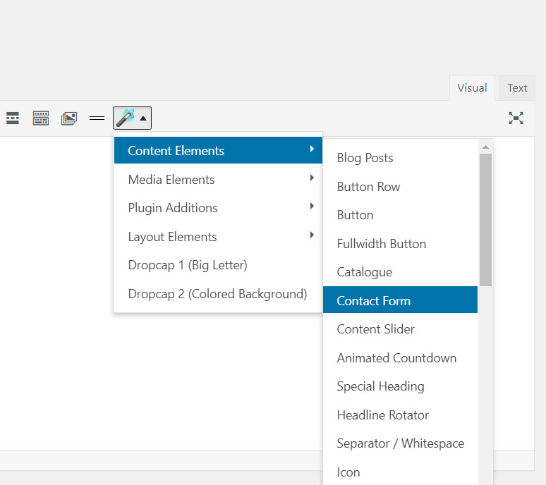Insert a Fullwidth Button element
Image resolution: width=546 pixels, height=485 pixels.
(400, 244)
